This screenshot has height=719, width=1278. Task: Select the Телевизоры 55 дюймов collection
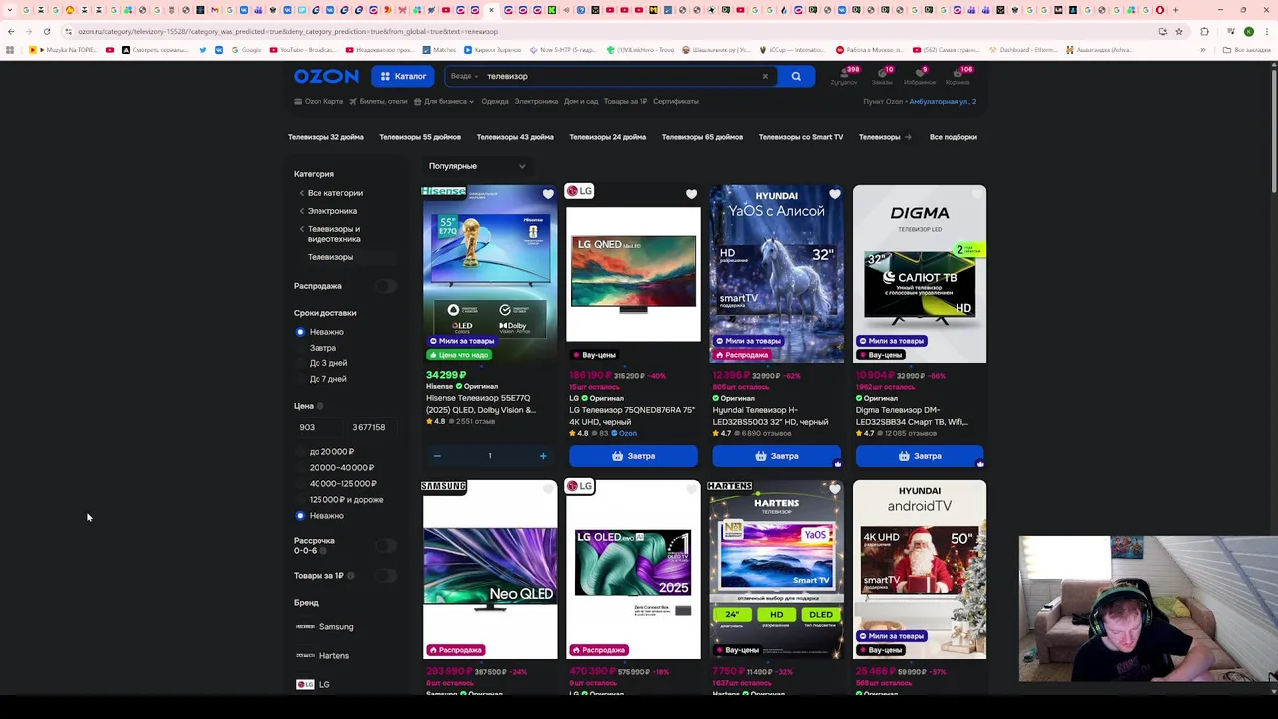click(420, 137)
